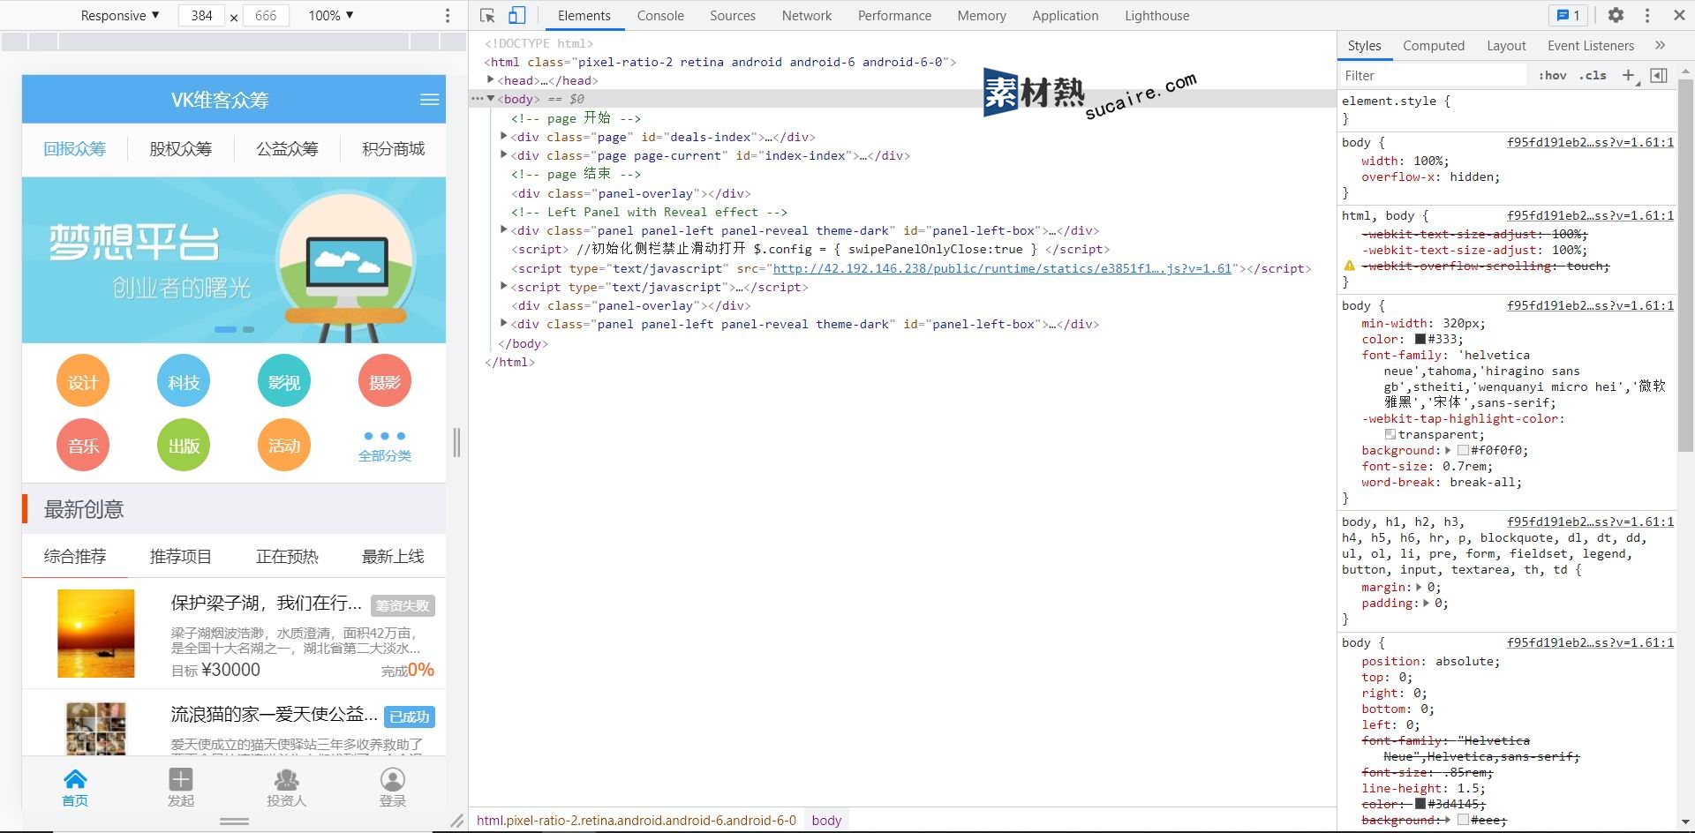Expand the background shorthand in body rule

1448,450
